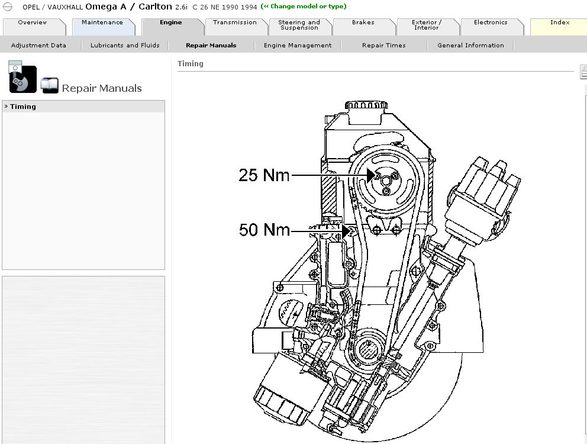Open General Information section
The image size is (587, 444).
(x=470, y=46)
